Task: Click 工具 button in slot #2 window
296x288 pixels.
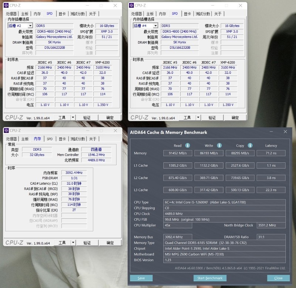Action: coord(62,117)
